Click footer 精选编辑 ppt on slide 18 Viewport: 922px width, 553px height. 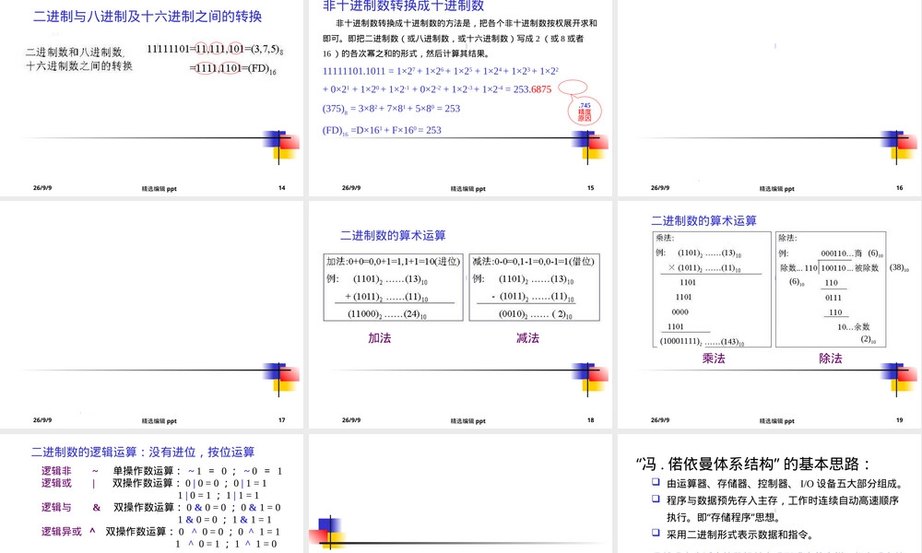point(467,421)
